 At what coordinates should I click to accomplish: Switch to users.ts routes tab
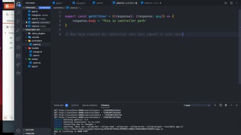pos(151,3)
